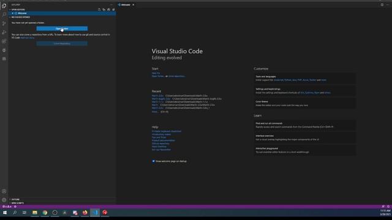Open the Windows Start menu
Image resolution: width=392 pixels, height=220 pixels.
pyautogui.click(x=5, y=213)
